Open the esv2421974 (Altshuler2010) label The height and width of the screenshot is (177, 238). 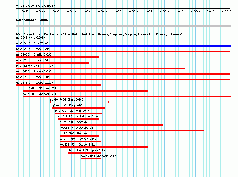point(78,116)
